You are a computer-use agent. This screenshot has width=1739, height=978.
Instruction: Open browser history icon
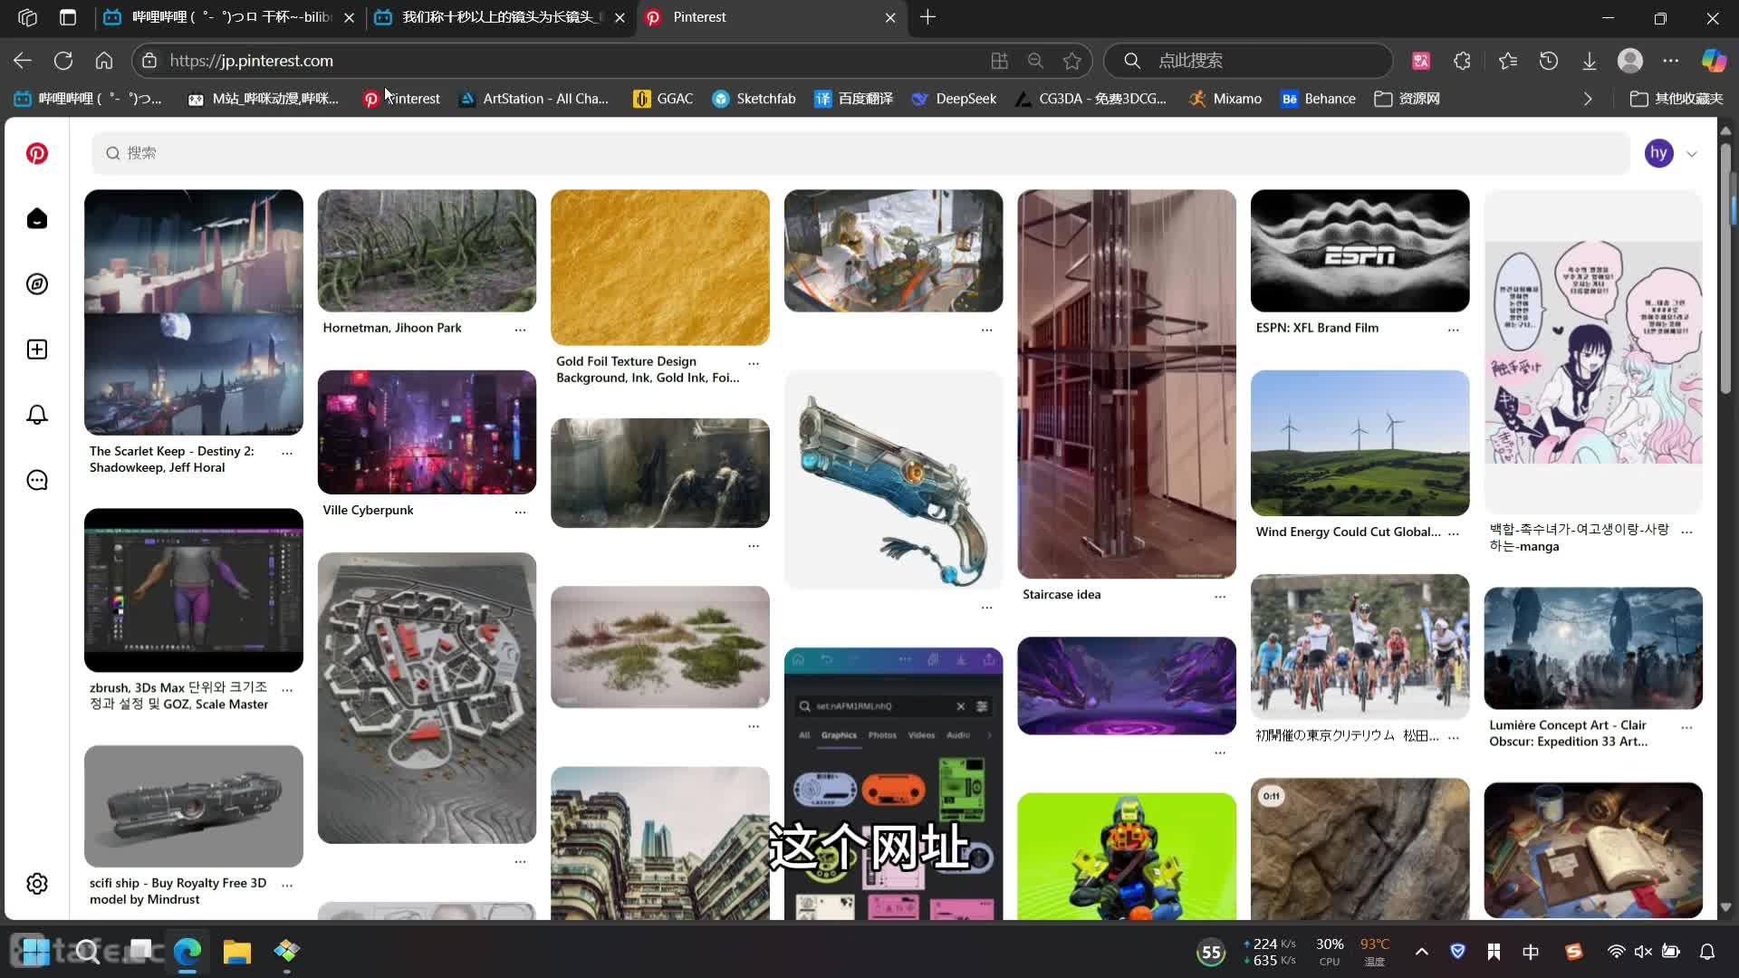click(x=1549, y=61)
